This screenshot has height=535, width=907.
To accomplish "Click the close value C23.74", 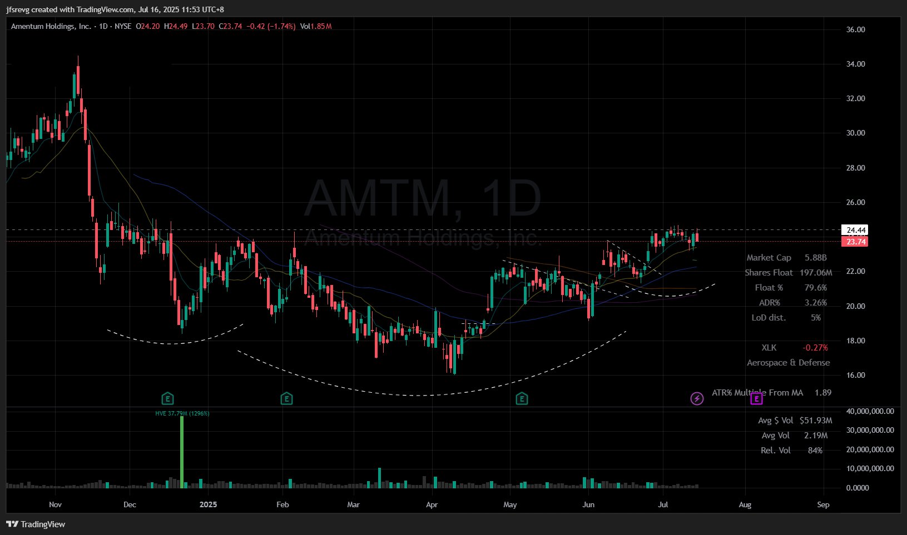I will [230, 26].
